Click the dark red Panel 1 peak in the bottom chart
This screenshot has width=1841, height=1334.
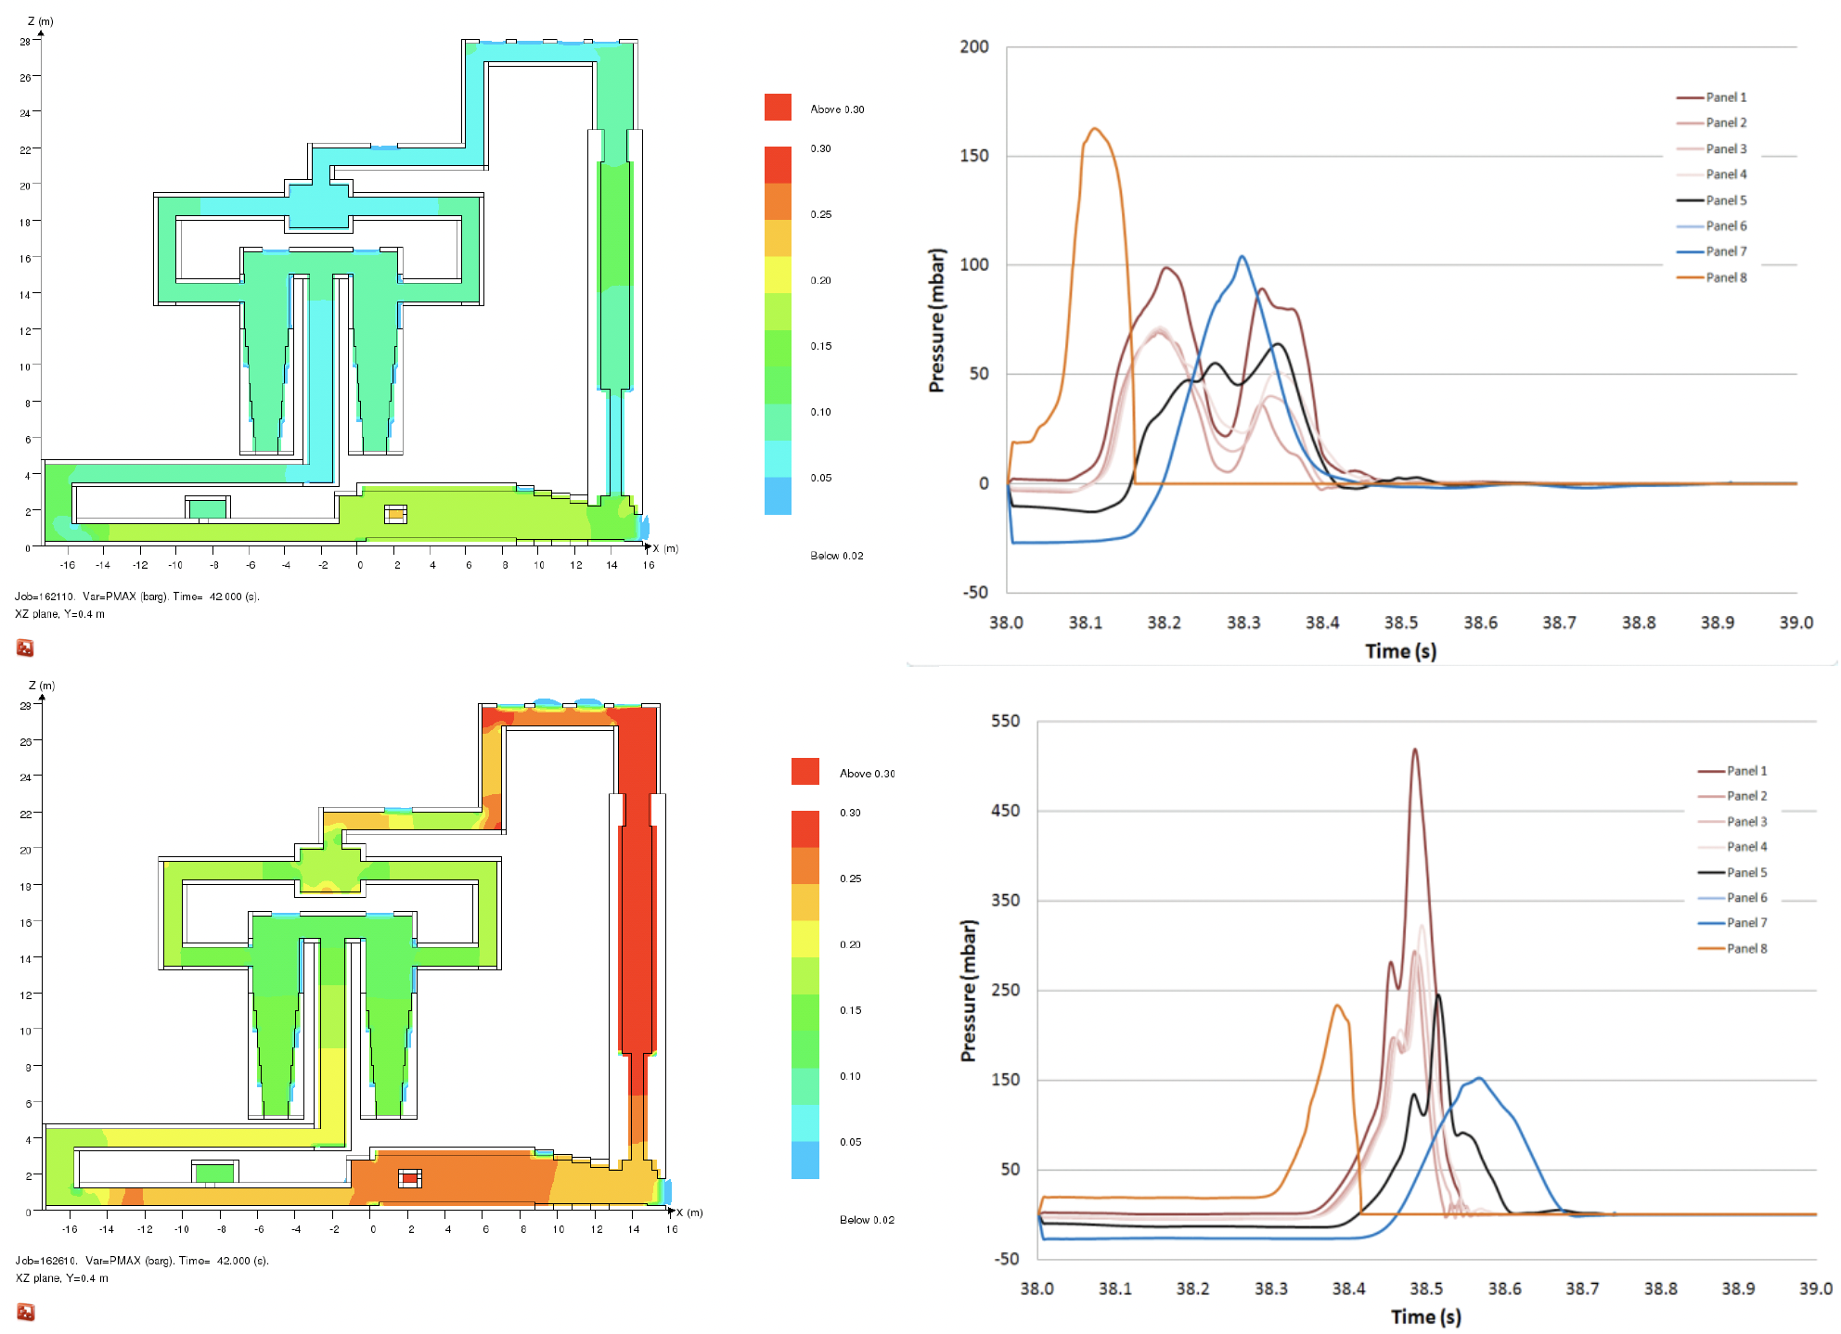pyautogui.click(x=1414, y=750)
